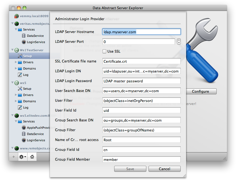Click the ws5.elitedev.com server globe icon
The image size is (236, 180).
[x=17, y=116]
